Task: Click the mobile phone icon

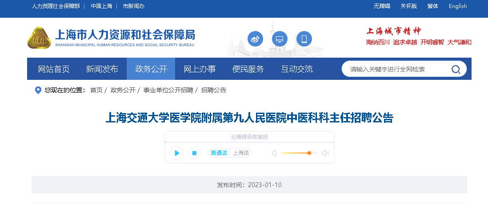Action: [x=304, y=39]
